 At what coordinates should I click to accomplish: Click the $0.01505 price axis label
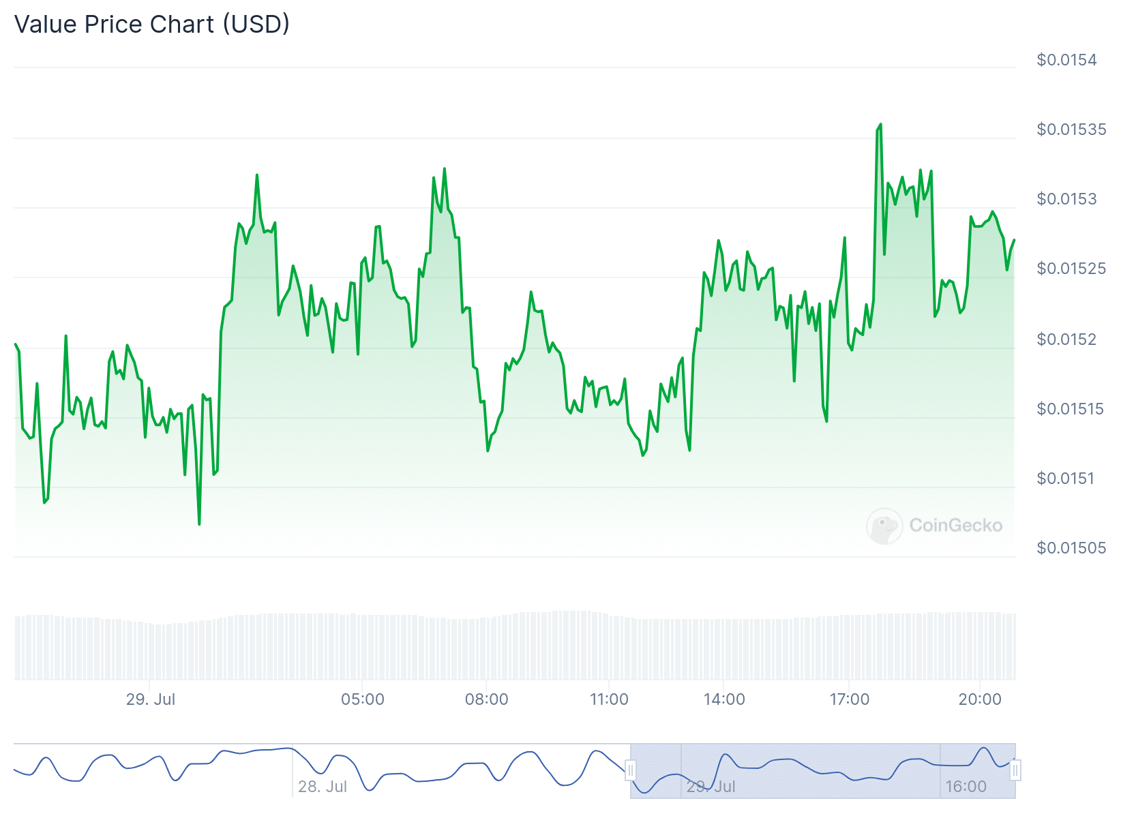[x=1071, y=548]
